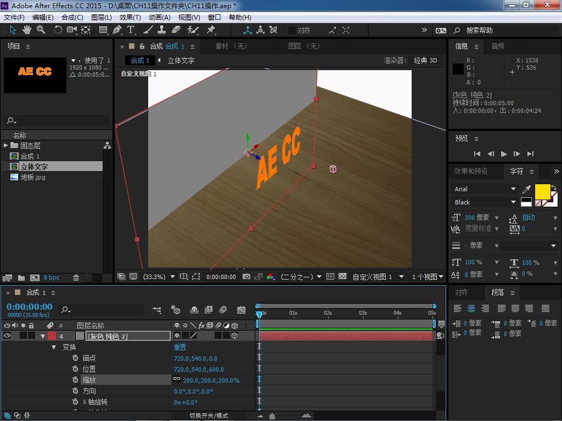Screen dimensions: 562x421
Task: Select the Rotation tool
Action: tap(58, 30)
